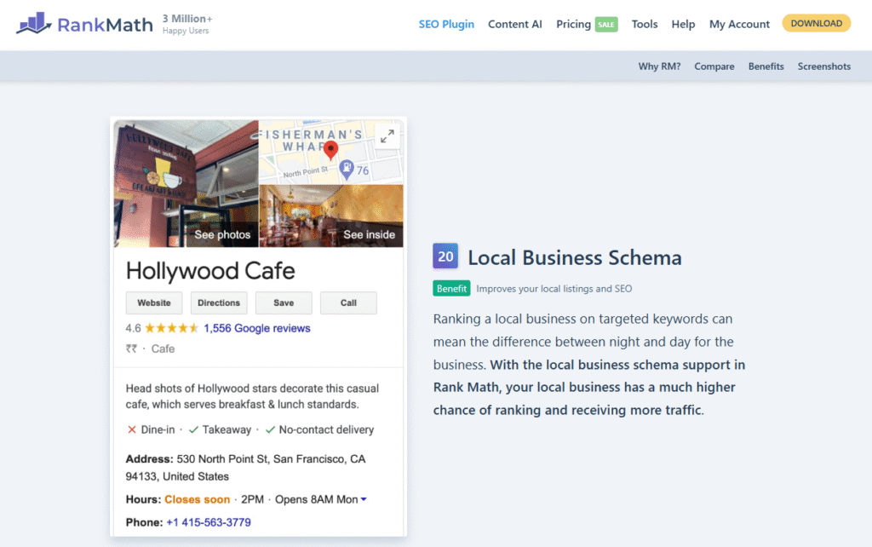Go to the Pricing page

coord(573,24)
